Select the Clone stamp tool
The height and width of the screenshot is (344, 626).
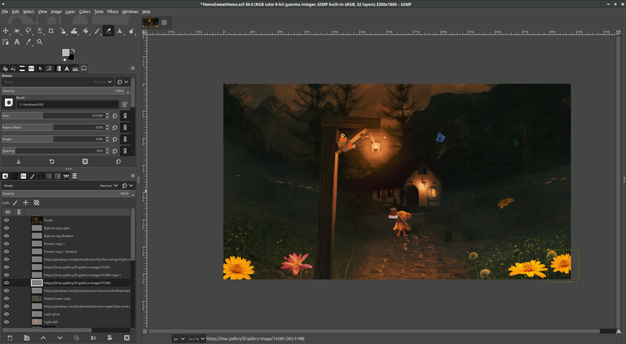tap(120, 31)
